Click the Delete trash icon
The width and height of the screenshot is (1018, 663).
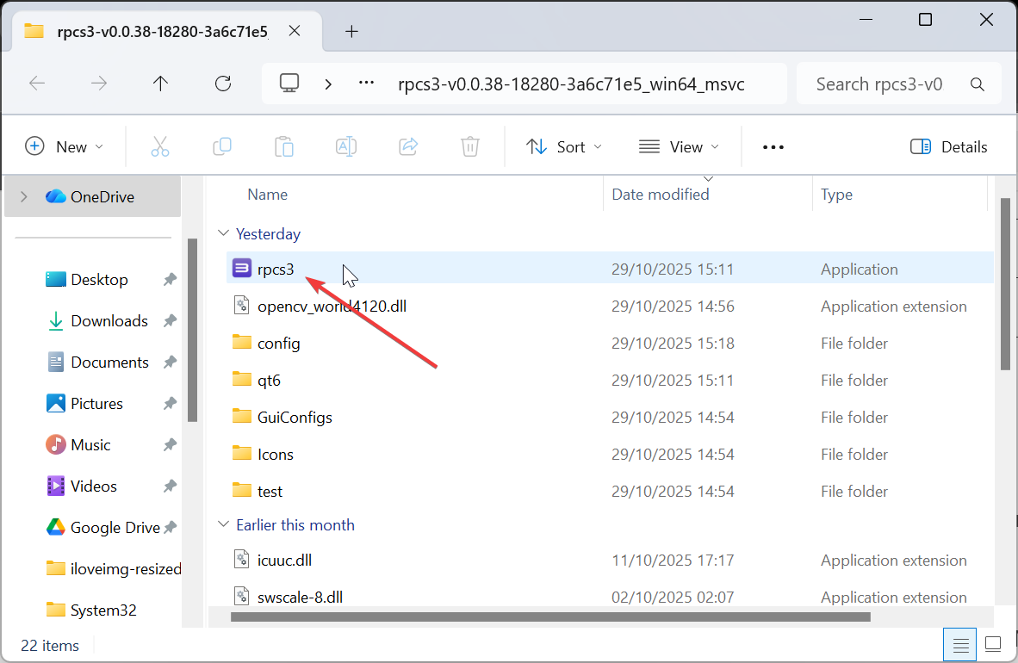tap(470, 146)
